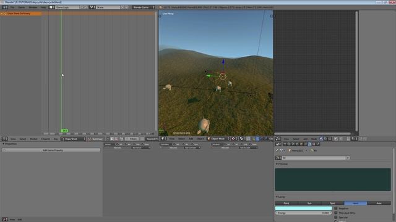Click the green current frame marker
Viewport: 396px width, 222px height.
pyautogui.click(x=64, y=131)
